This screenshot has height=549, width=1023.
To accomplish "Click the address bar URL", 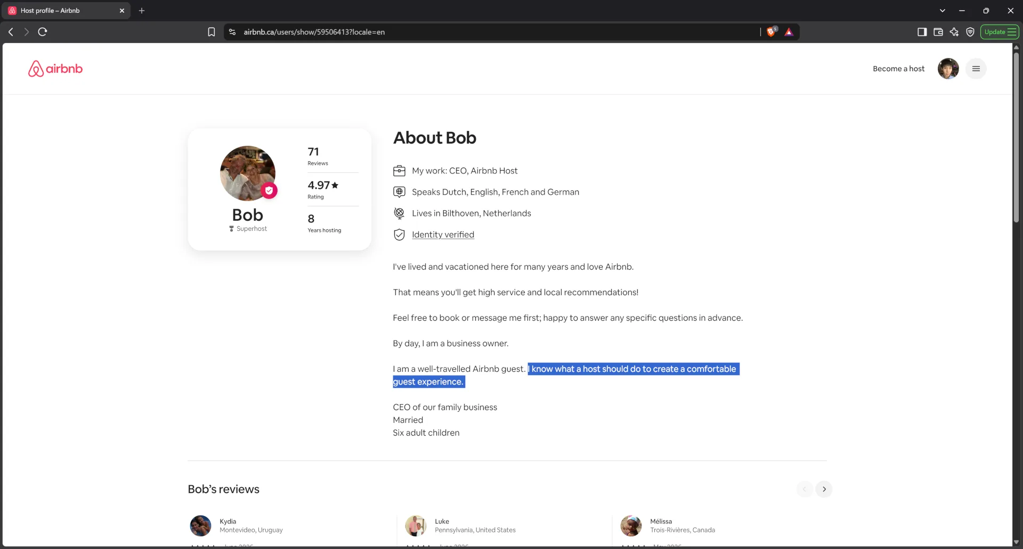I will pyautogui.click(x=314, y=32).
